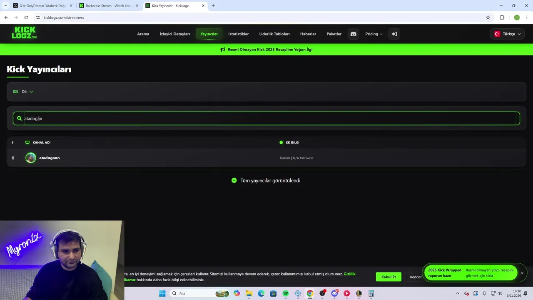Go back to the previous page
533x300 pixels.
[x=6, y=17]
